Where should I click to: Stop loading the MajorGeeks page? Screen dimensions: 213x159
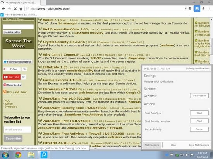click(x=15, y=9)
